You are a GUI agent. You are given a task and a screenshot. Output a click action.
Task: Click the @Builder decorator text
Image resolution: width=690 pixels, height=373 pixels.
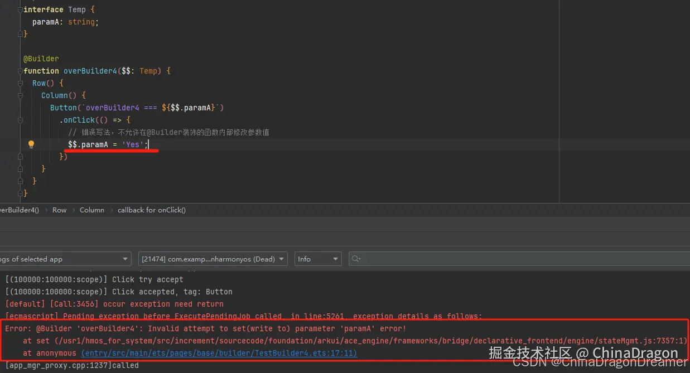(x=41, y=59)
